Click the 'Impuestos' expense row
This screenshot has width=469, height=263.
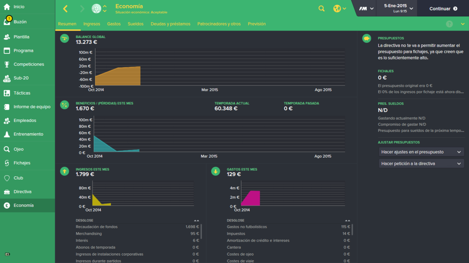coord(289,234)
